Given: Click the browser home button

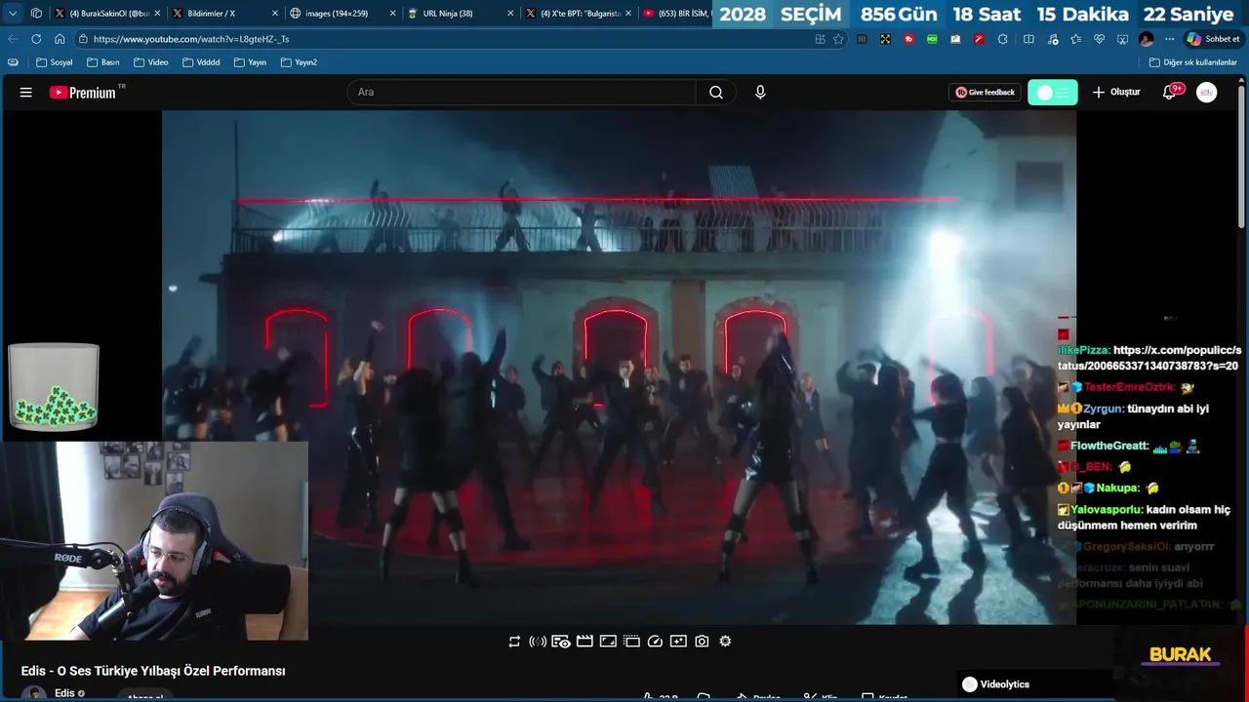Looking at the screenshot, I should tap(60, 39).
